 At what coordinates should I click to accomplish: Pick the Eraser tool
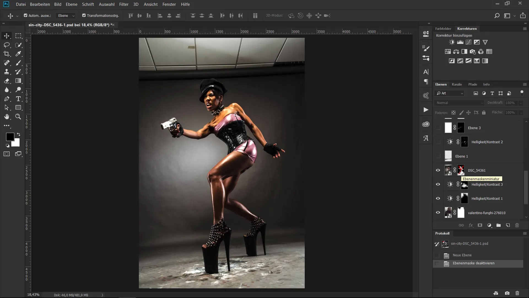7,81
